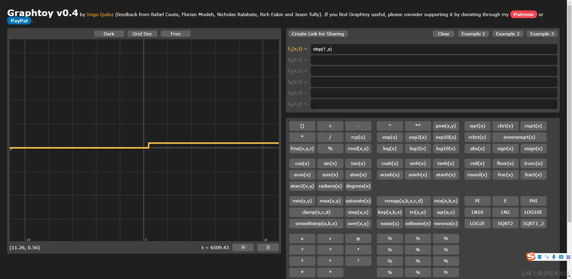Toggle Dark mode

109,33
